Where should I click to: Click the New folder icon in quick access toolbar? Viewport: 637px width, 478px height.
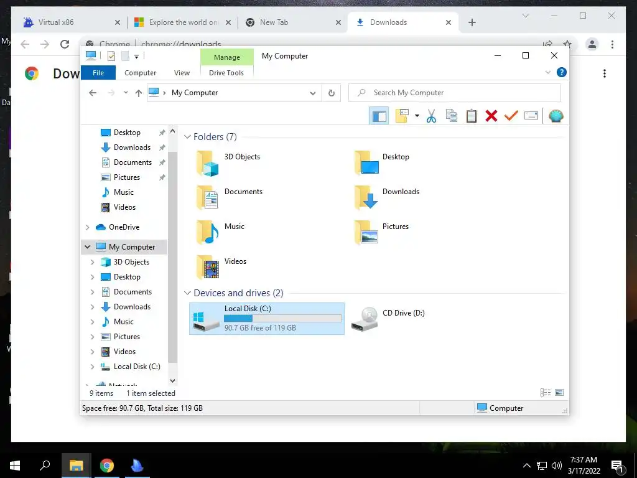tap(125, 56)
